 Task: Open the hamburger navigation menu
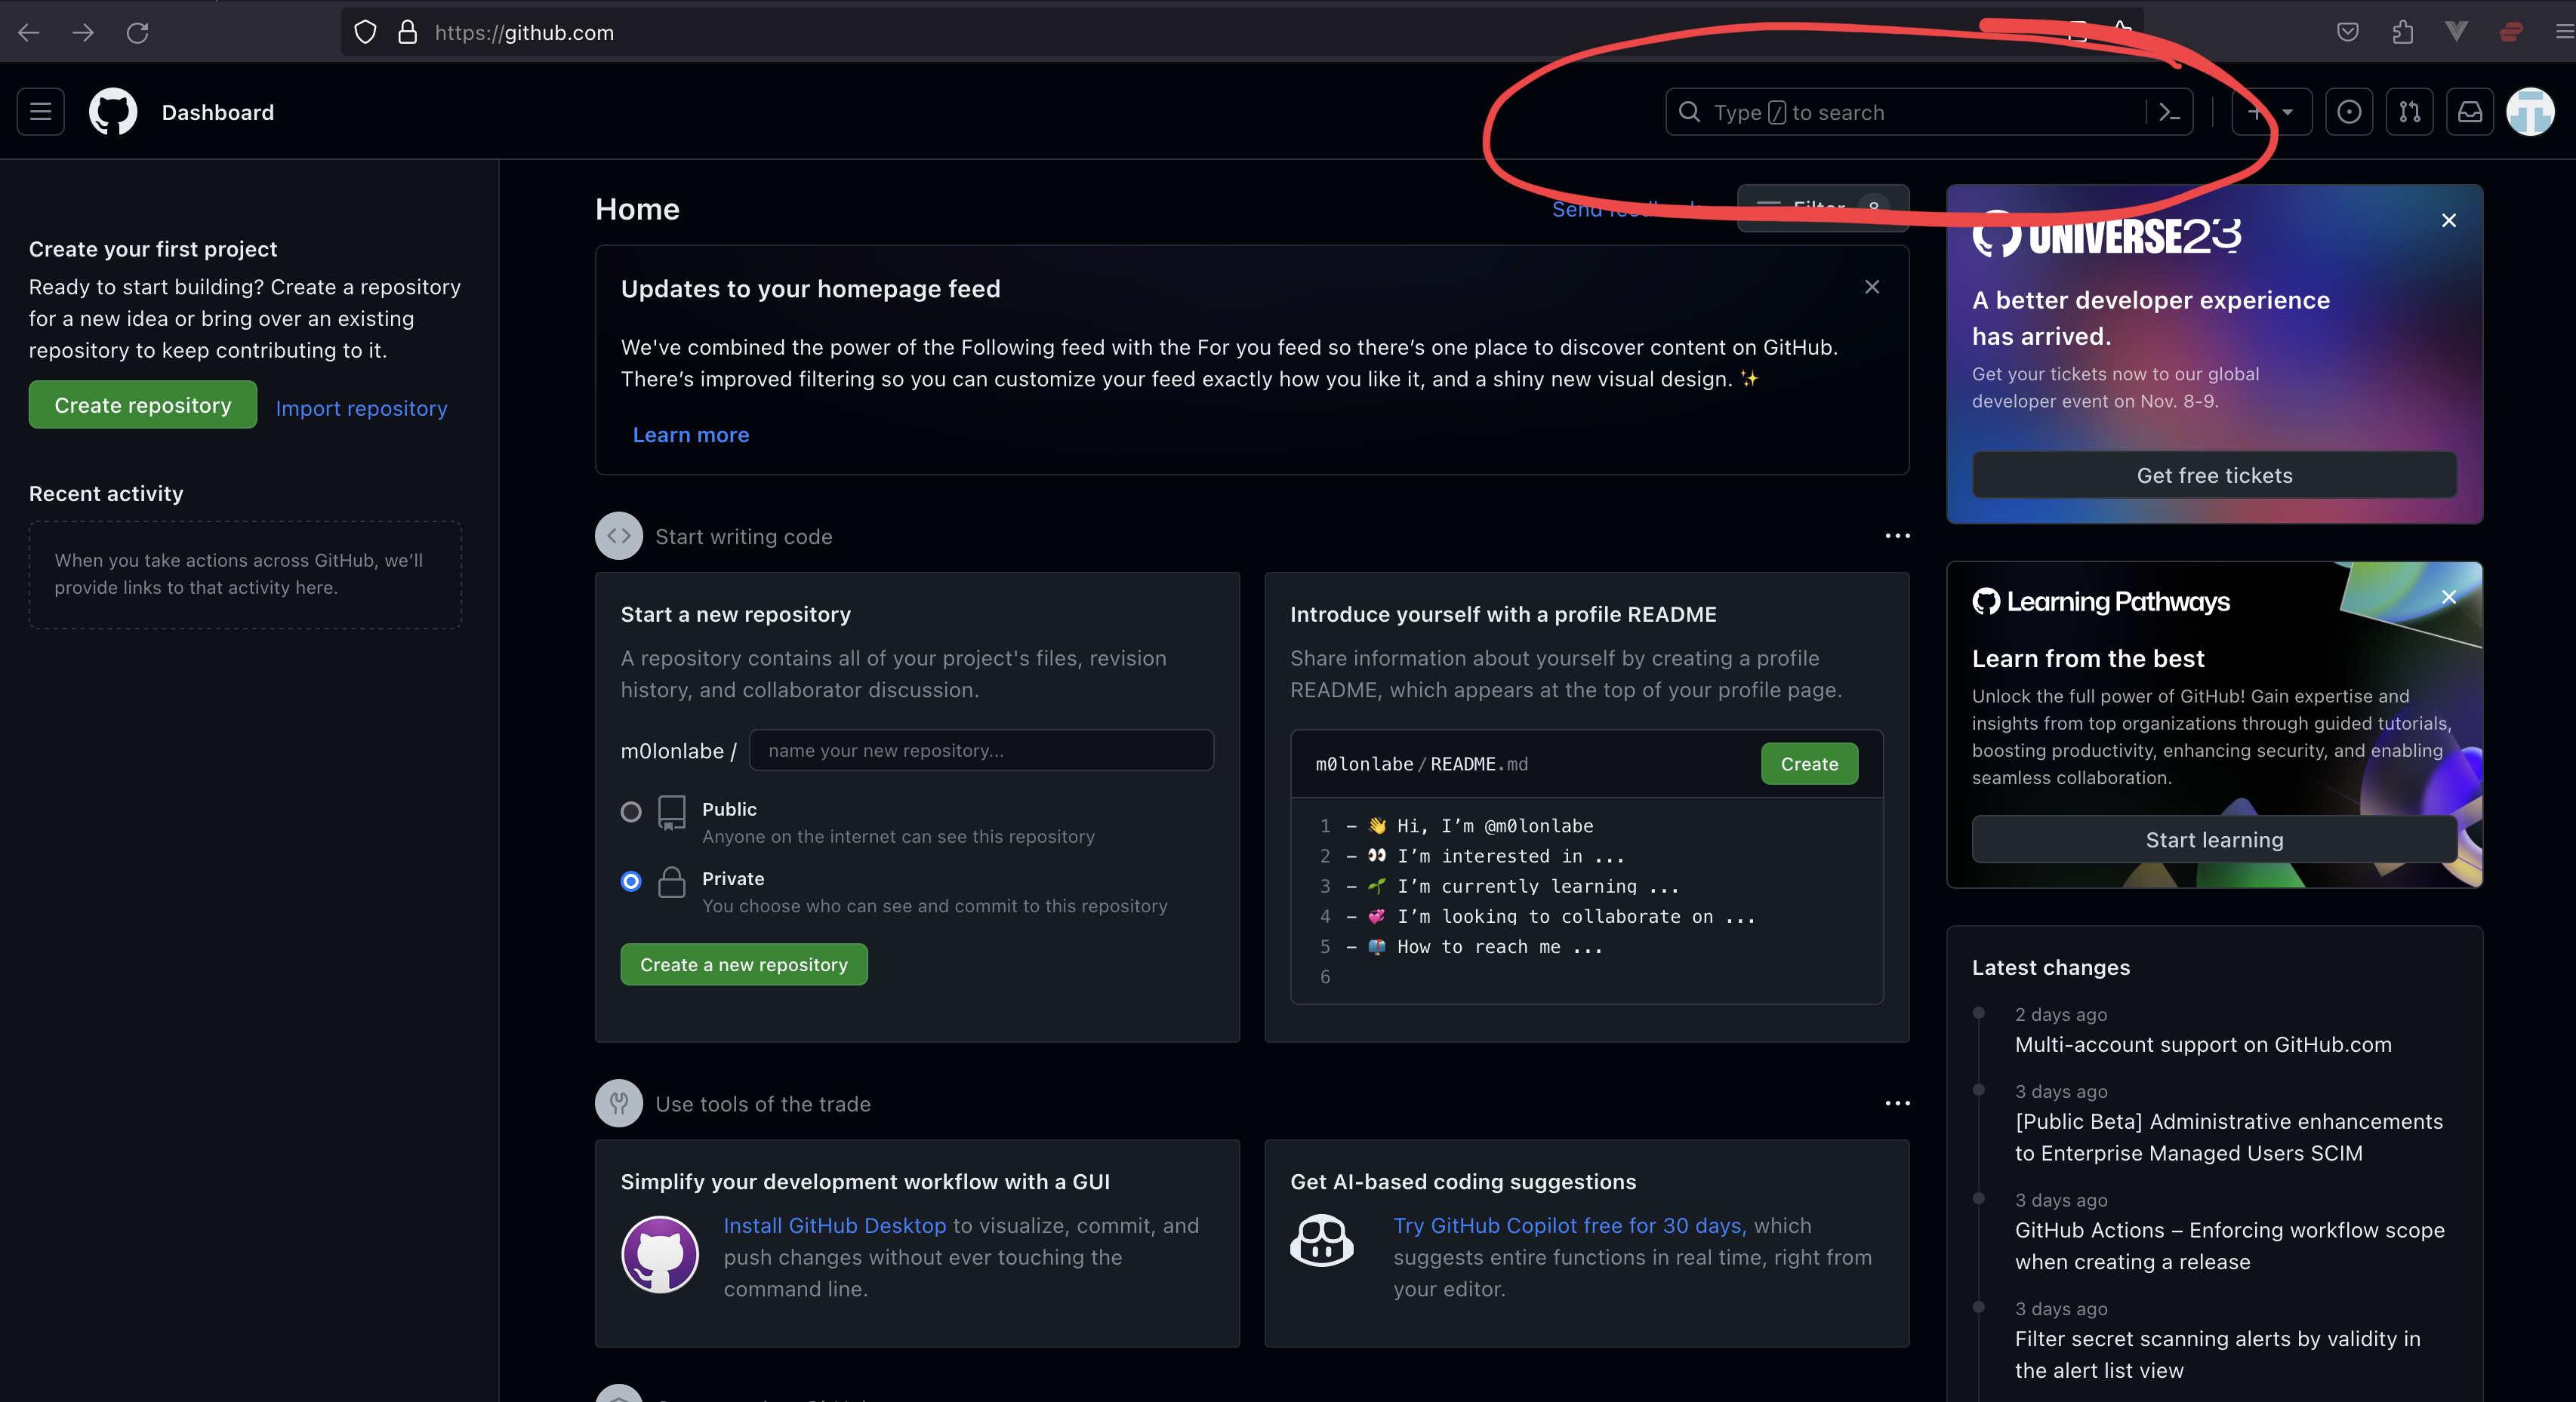point(40,112)
